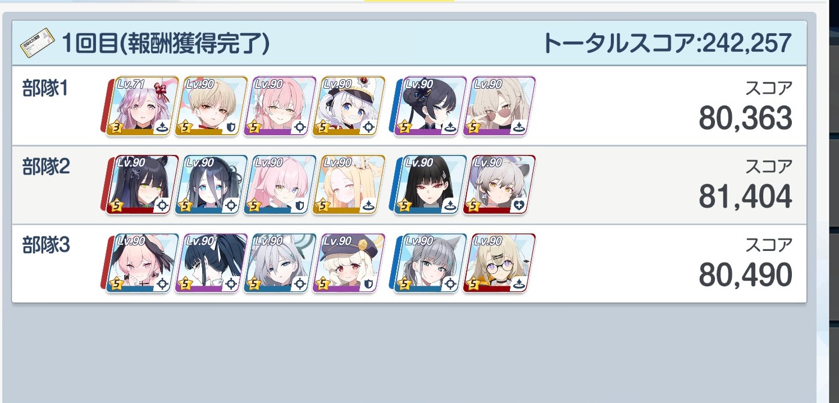Select the grey-haired student with halo in 部隊3
Viewport: 839px width, 403px height.
(280, 264)
